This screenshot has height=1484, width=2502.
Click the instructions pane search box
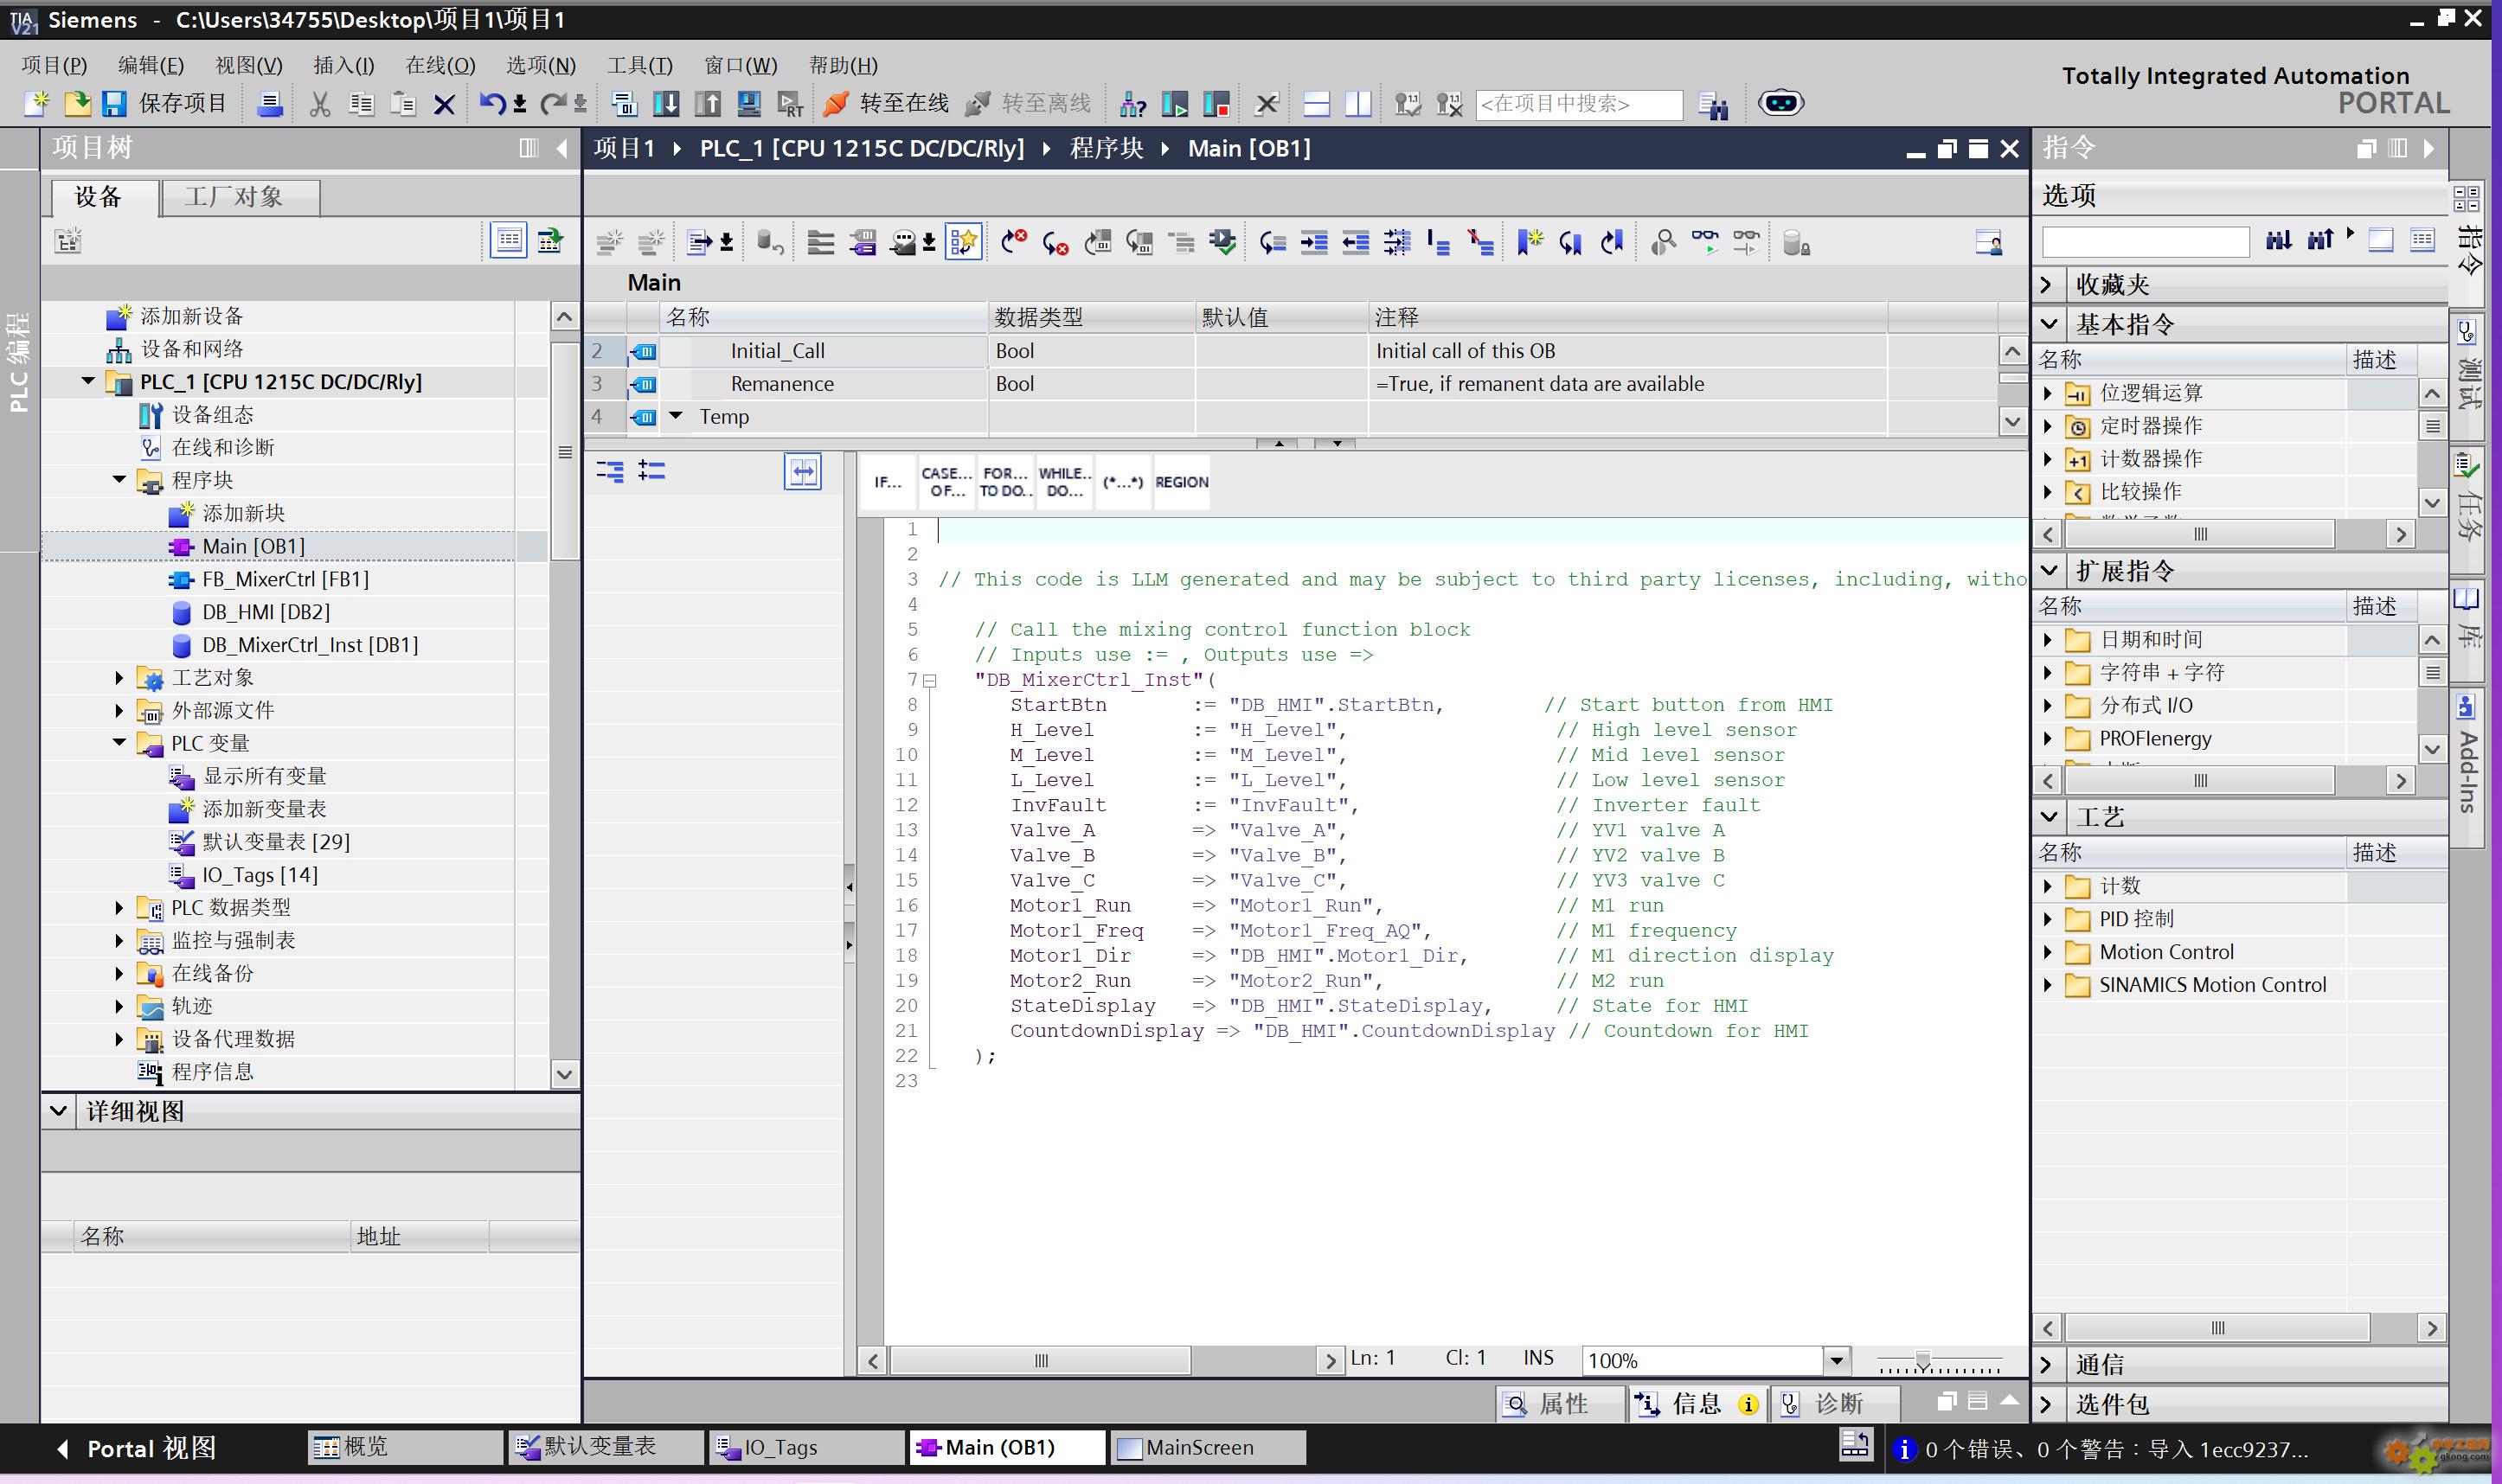tap(2145, 241)
